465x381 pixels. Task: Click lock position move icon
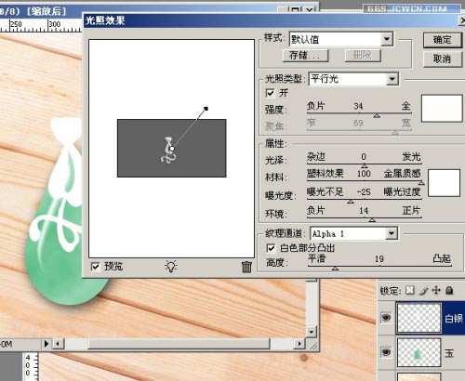click(436, 290)
